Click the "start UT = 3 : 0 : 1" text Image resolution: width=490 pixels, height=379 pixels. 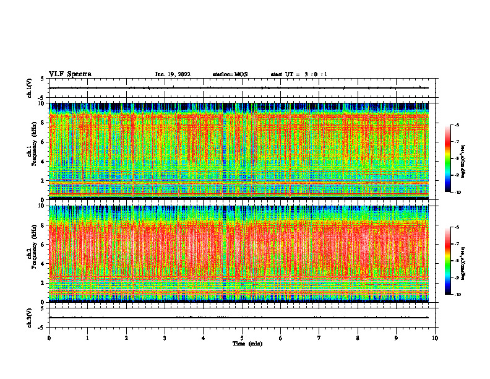pos(299,74)
